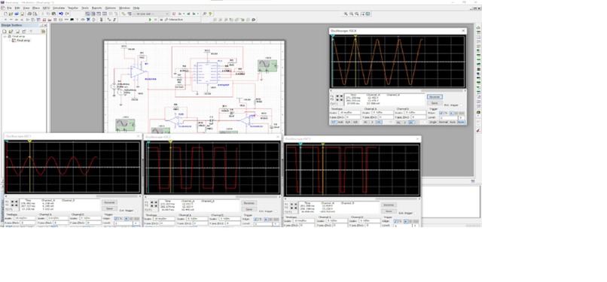Click T2 left arrow in Oscilloscope-XSC1
Viewport: 607px width, 282px height.
pos(12,205)
